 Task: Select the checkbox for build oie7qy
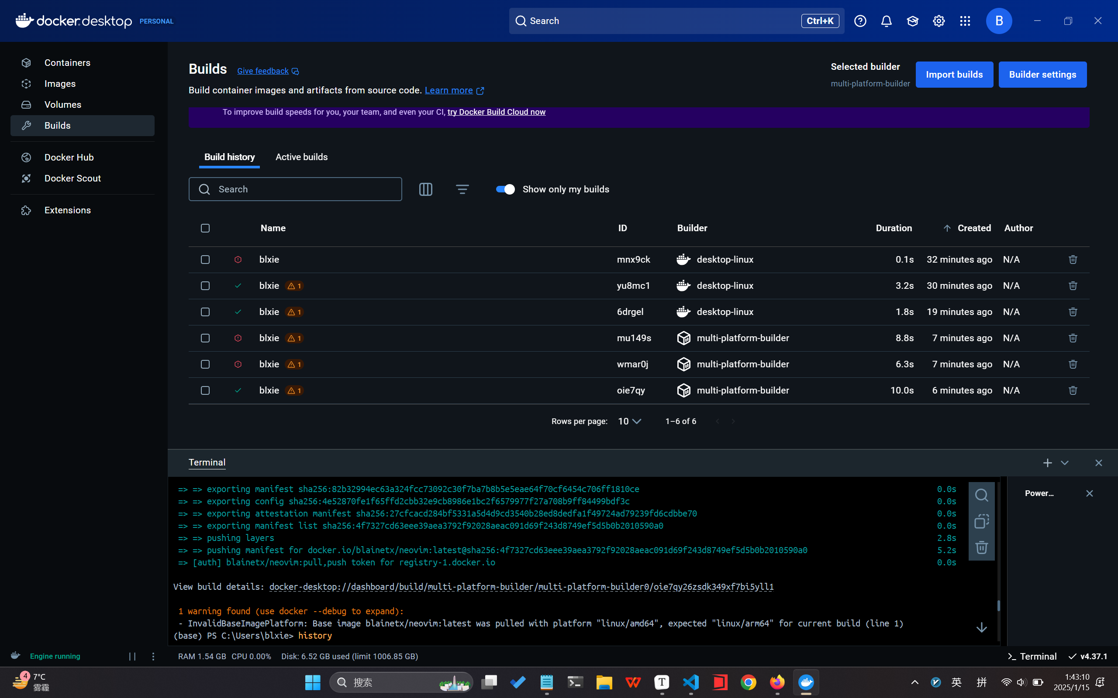point(205,390)
